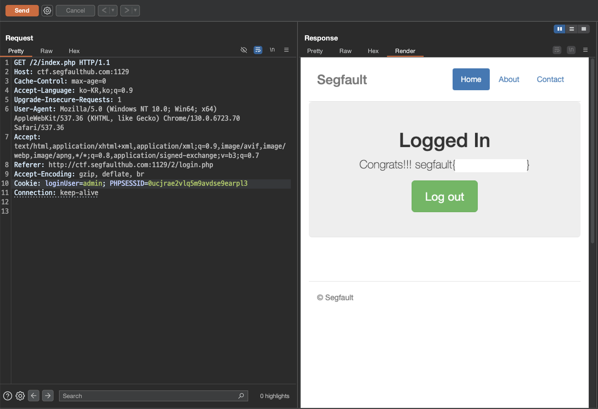598x409 pixels.
Task: Open Response panel hamburger menu
Action: (585, 50)
